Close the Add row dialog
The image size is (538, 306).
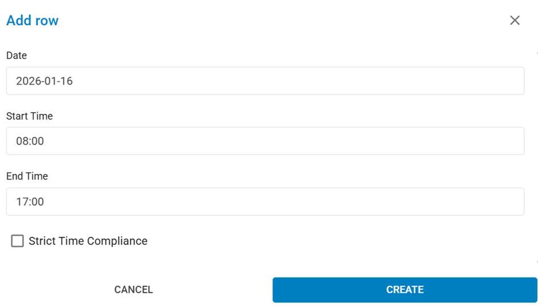[515, 21]
